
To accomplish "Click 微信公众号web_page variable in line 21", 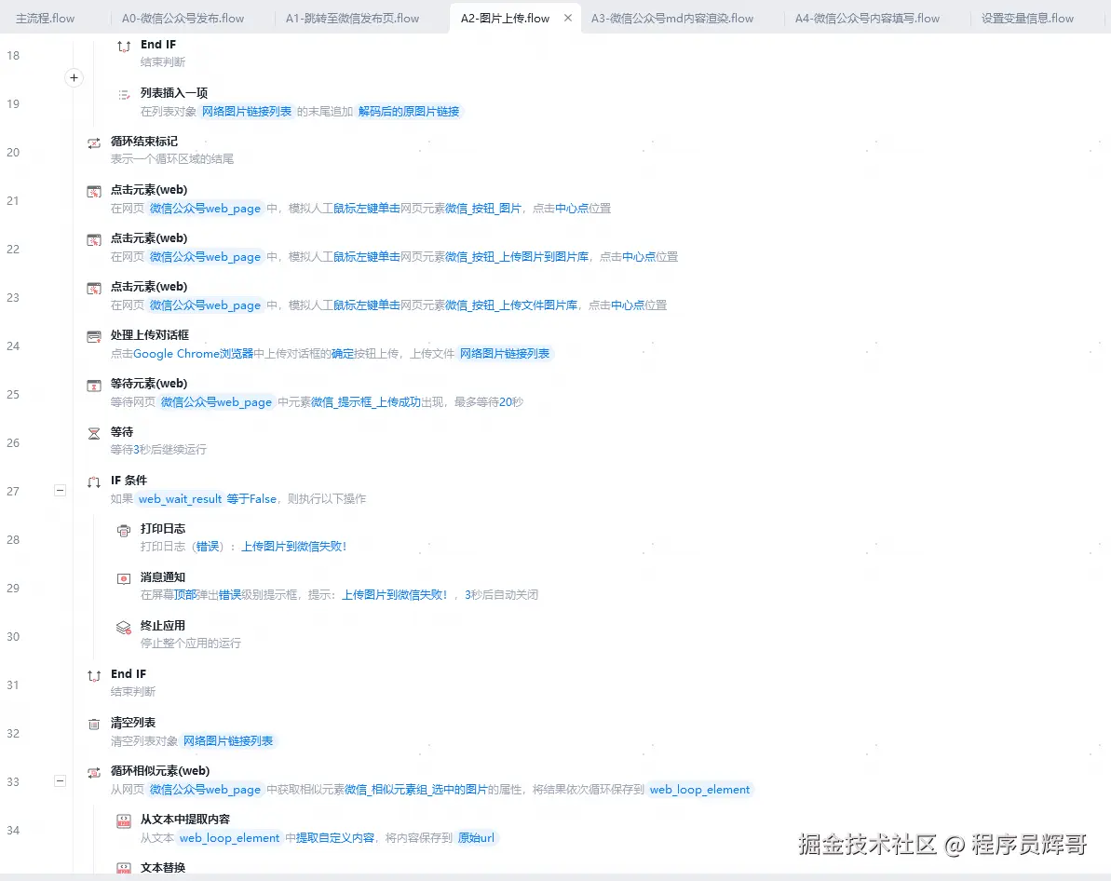I will 205,209.
